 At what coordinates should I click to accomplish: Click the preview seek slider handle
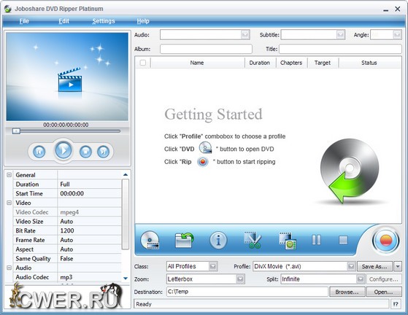(x=16, y=131)
